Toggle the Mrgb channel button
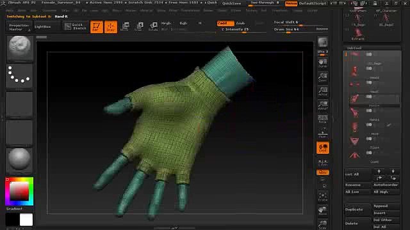 point(166,23)
